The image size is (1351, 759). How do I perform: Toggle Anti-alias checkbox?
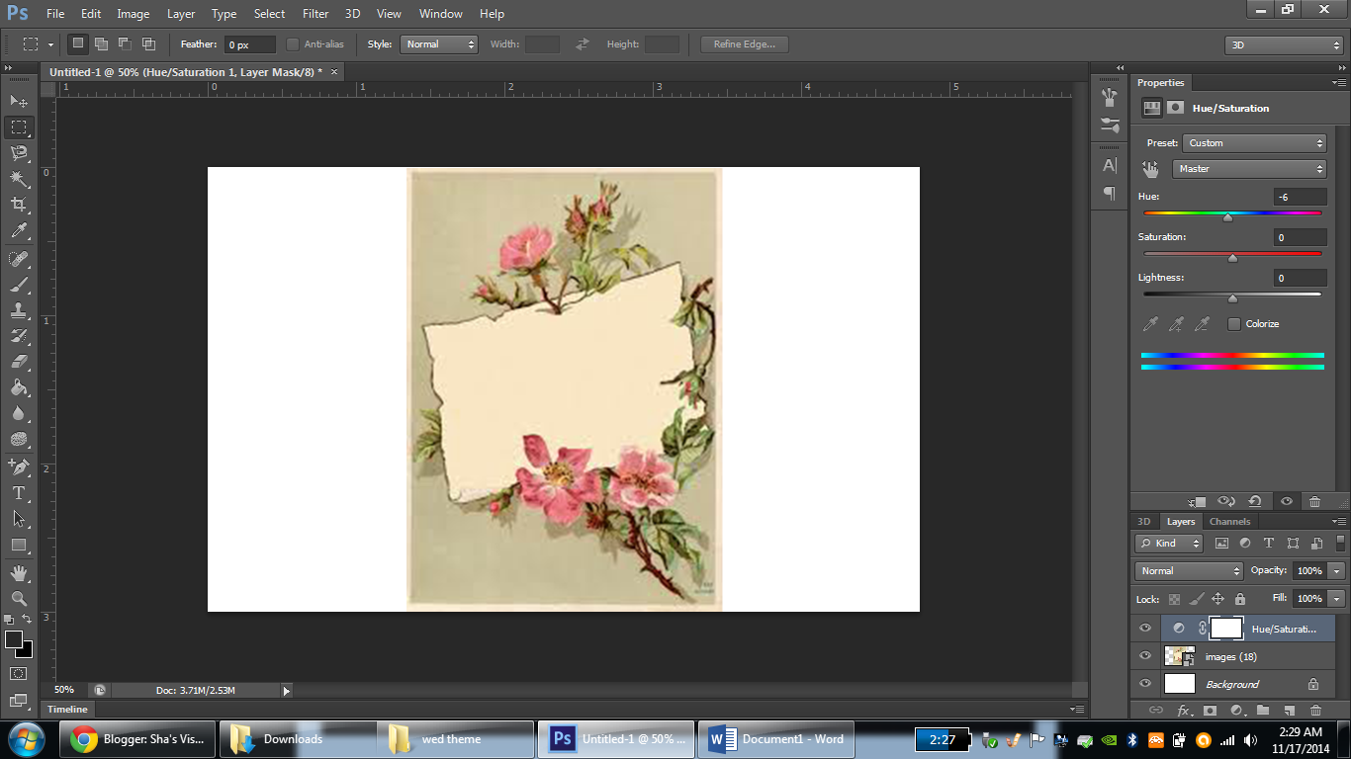(x=293, y=43)
